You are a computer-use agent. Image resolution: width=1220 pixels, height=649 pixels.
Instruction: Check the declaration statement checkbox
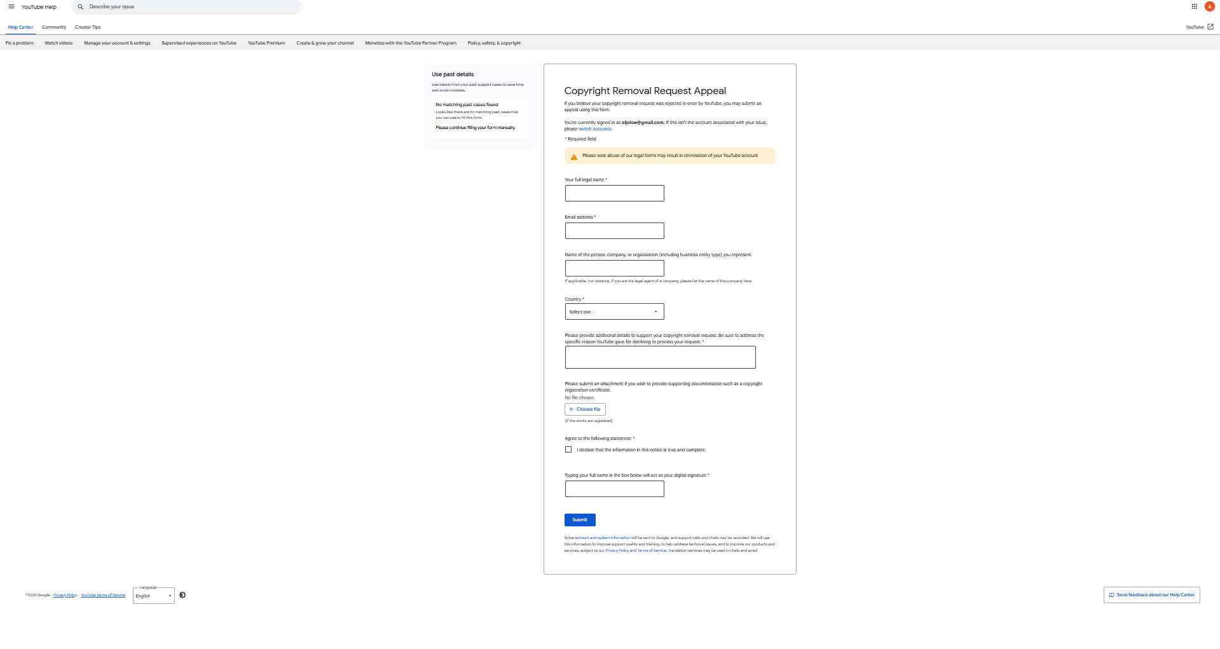(568, 449)
